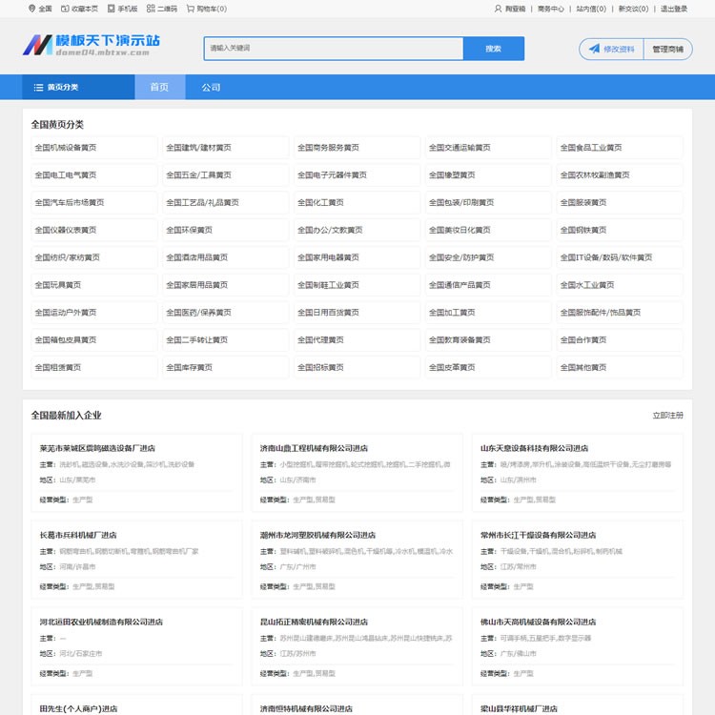Open 全国食品工业黄页 category

pyautogui.click(x=620, y=147)
